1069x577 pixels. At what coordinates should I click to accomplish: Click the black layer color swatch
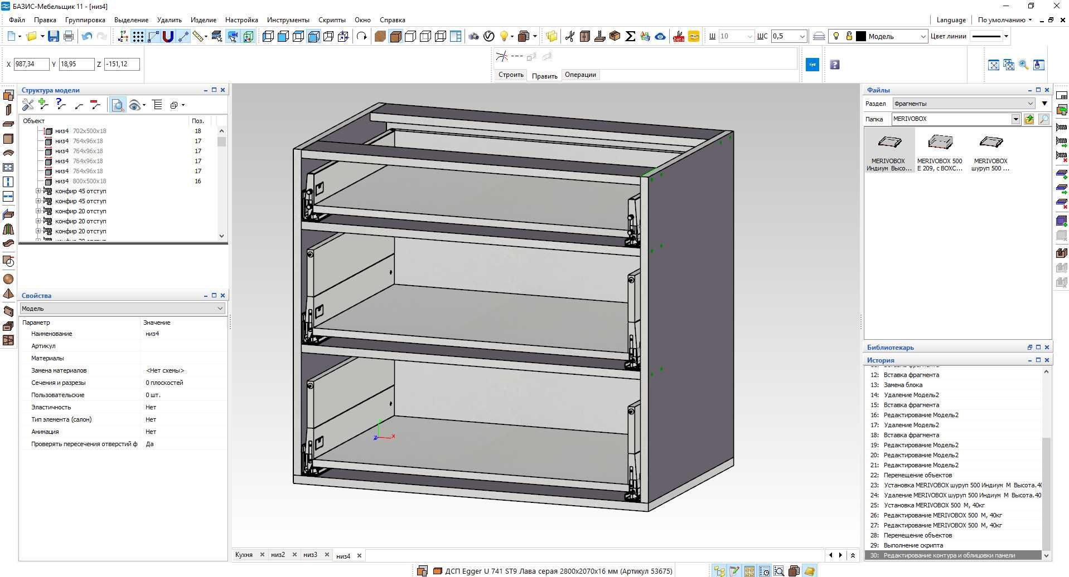point(861,36)
